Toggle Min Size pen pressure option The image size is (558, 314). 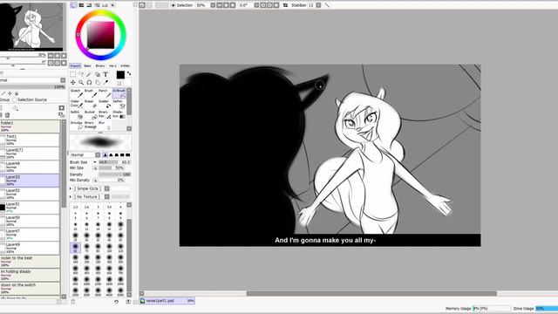95,167
